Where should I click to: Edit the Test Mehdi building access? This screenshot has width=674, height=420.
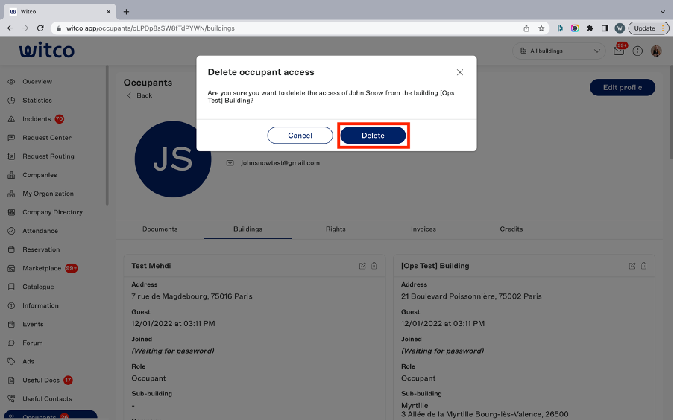[362, 266]
